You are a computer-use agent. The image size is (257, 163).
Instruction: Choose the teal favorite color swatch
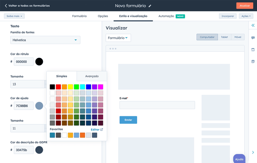(x=52, y=135)
